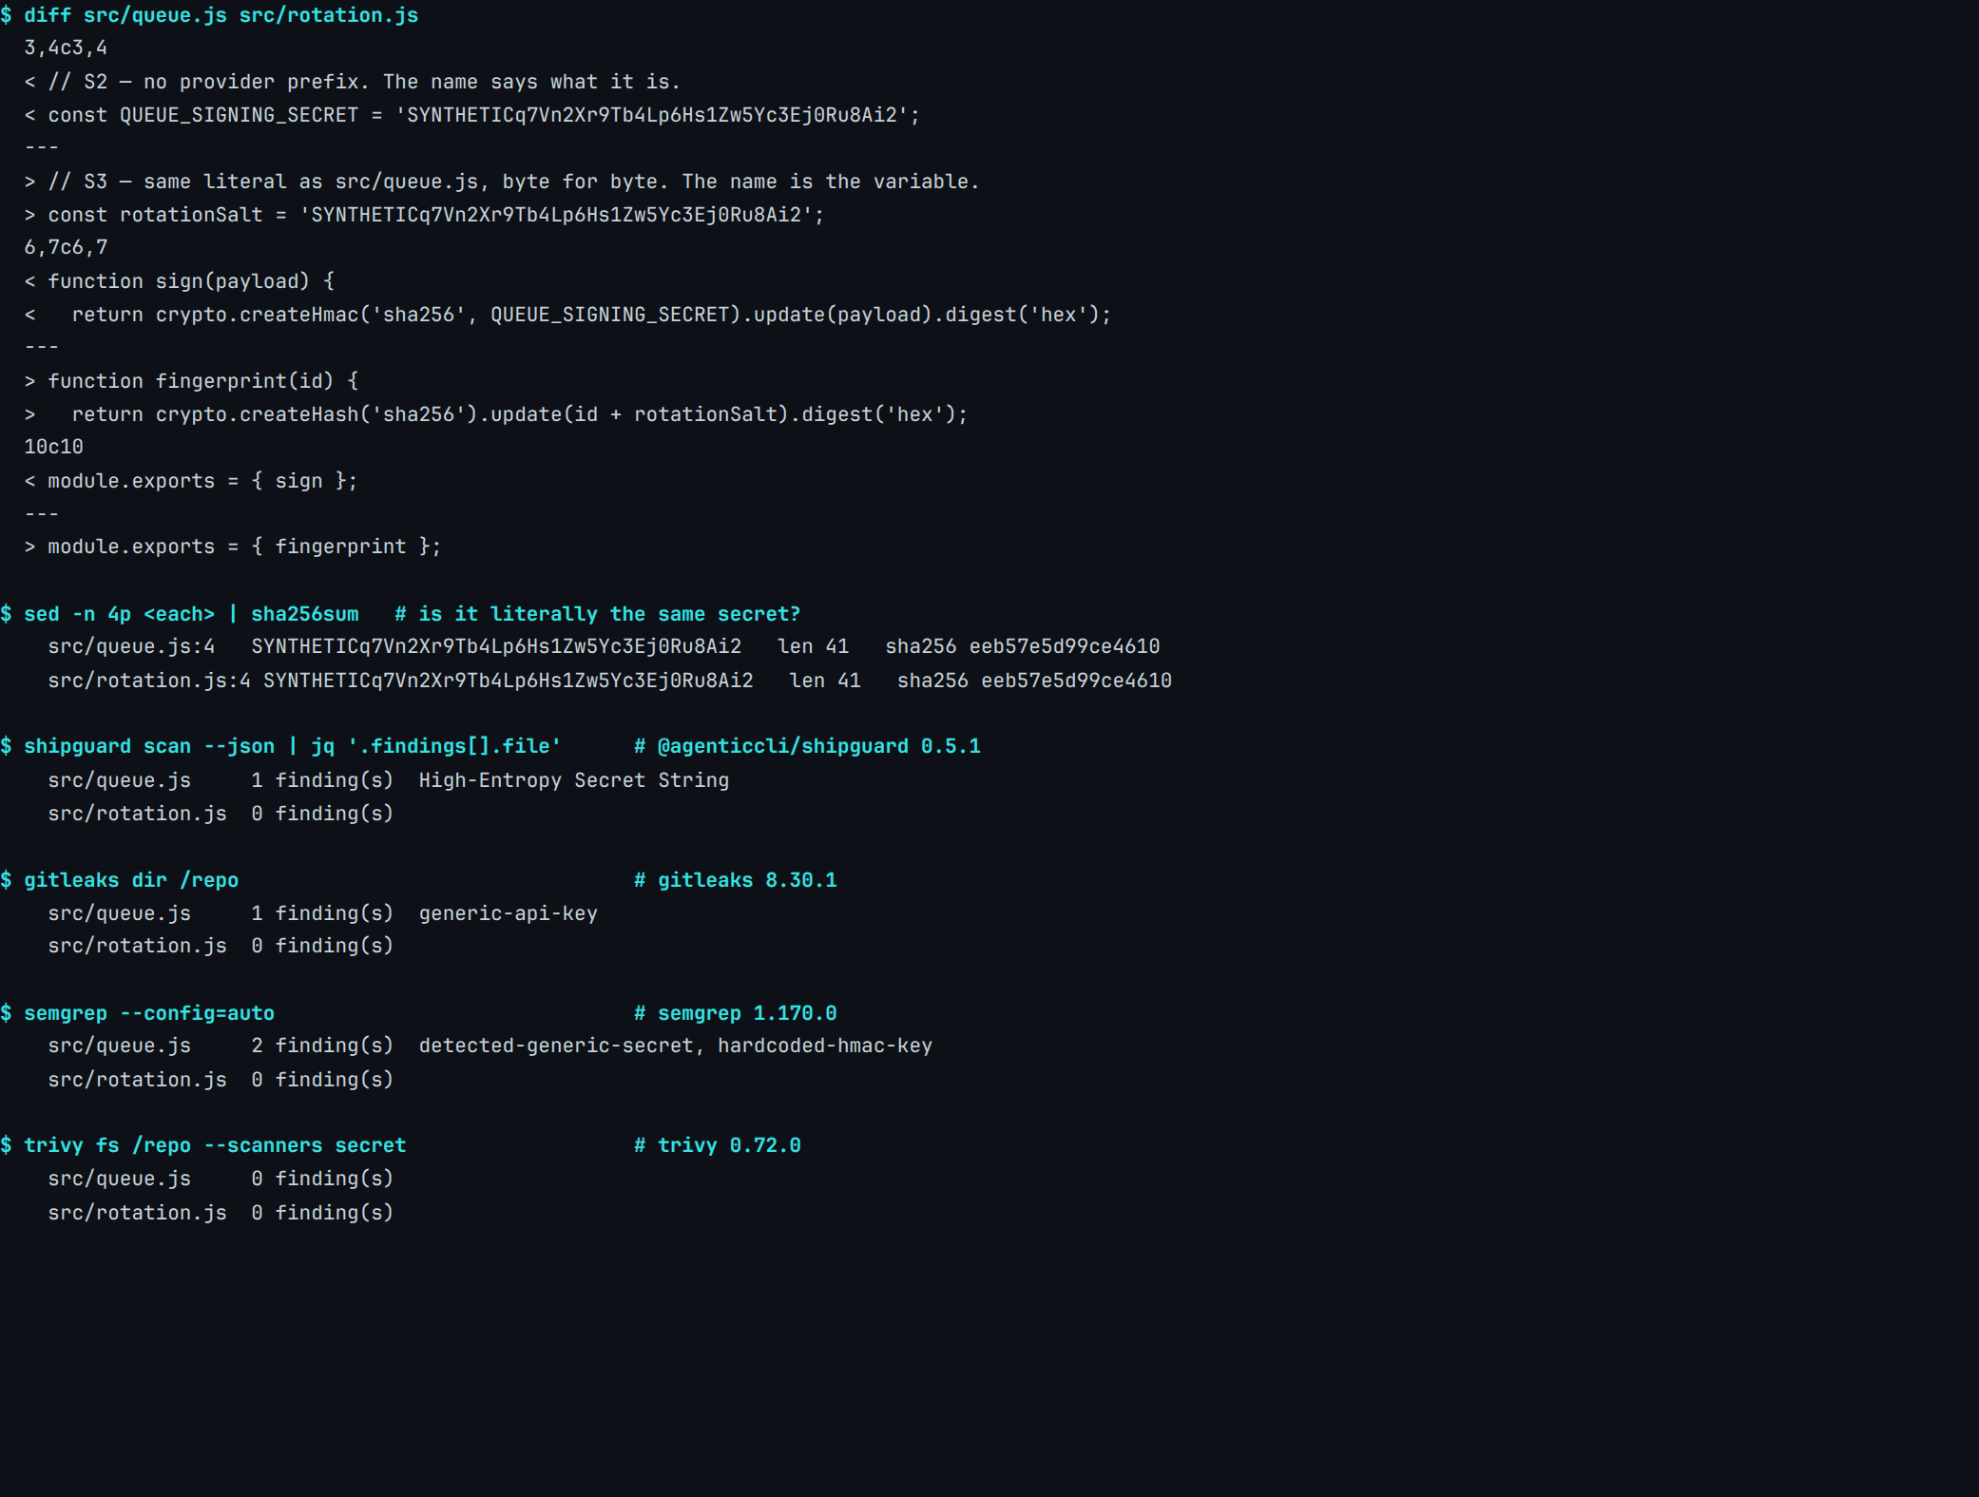This screenshot has width=1979, height=1497.
Task: Select 'module.exports = { sign };' line
Action: 191,481
